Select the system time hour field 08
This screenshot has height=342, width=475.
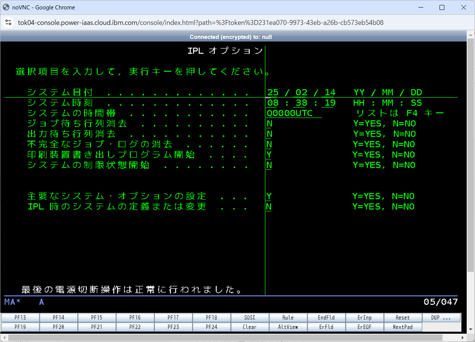pyautogui.click(x=272, y=103)
